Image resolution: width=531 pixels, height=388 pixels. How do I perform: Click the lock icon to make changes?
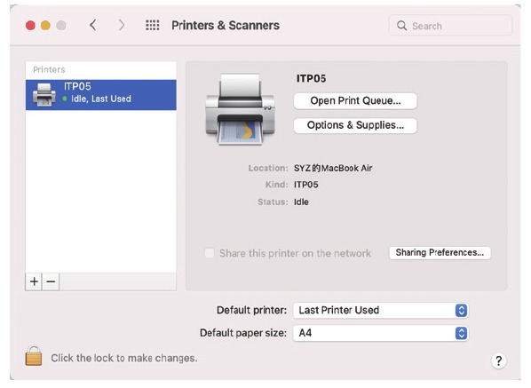point(34,356)
